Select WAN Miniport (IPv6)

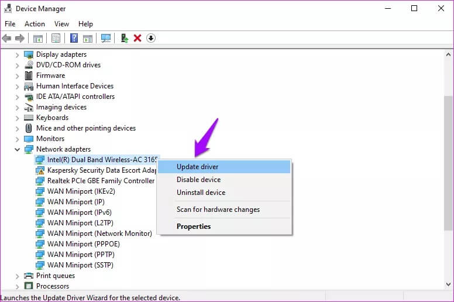coord(80,212)
